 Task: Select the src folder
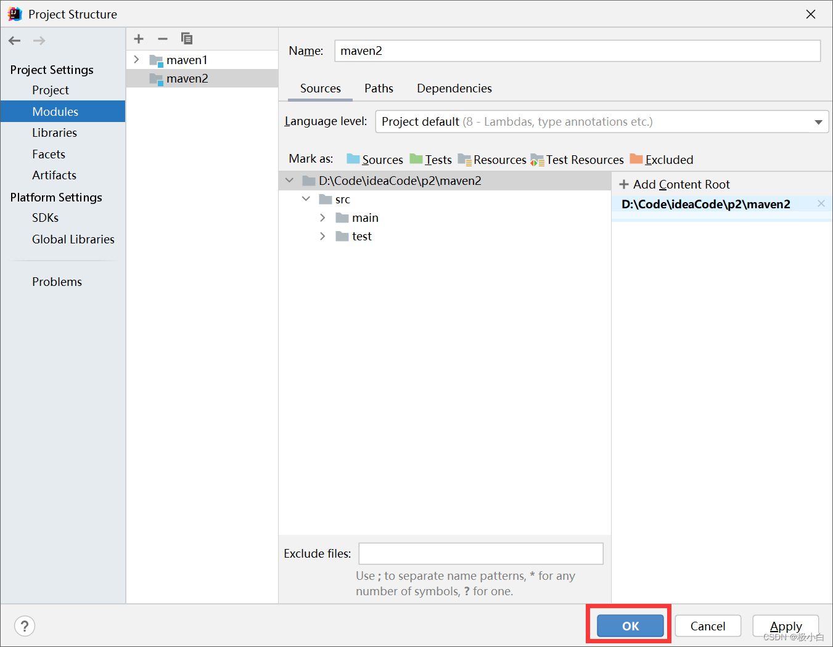(343, 199)
